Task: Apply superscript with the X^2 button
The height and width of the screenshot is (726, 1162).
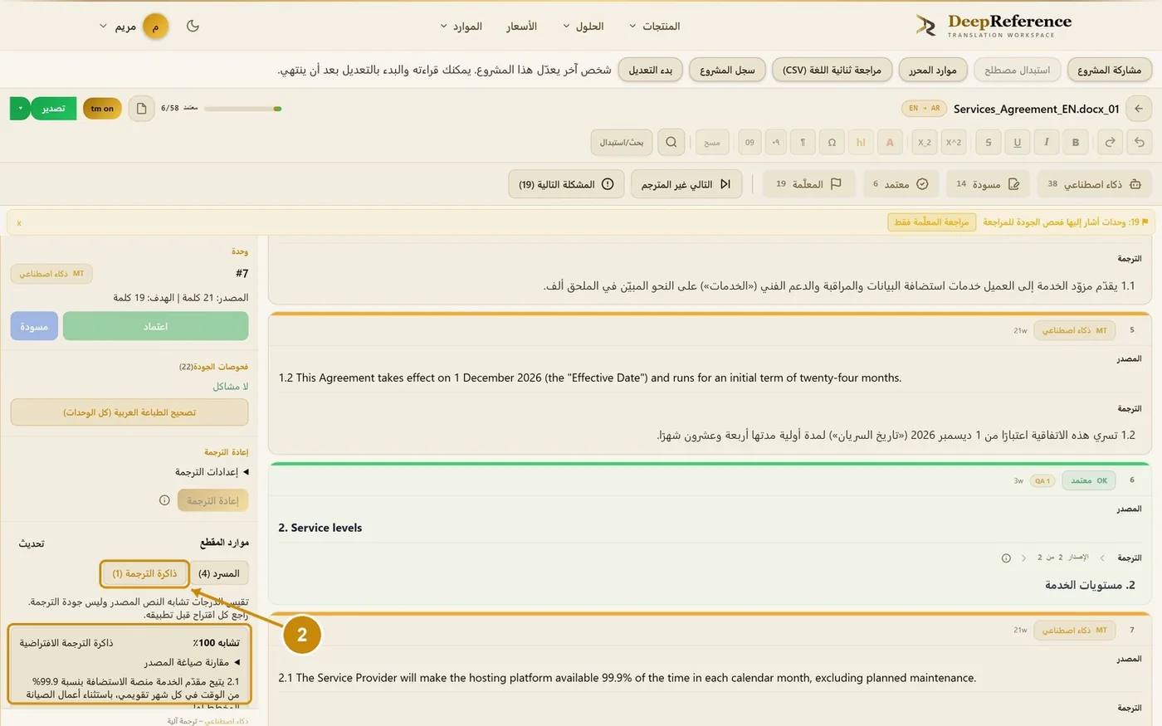Action: [x=954, y=142]
